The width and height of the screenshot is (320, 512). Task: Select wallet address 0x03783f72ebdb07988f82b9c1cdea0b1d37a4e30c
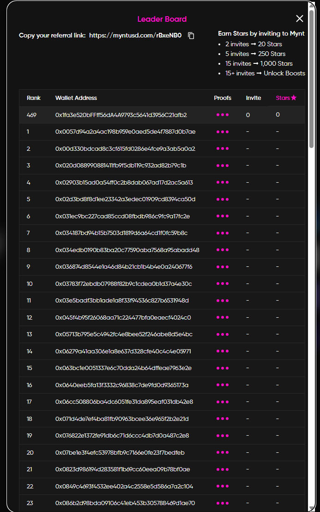pos(123,284)
